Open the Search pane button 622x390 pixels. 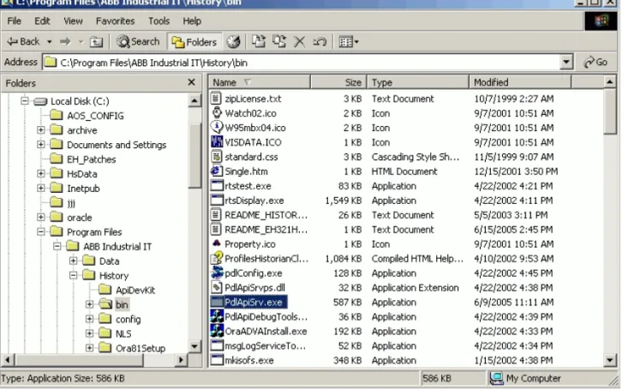pos(138,41)
